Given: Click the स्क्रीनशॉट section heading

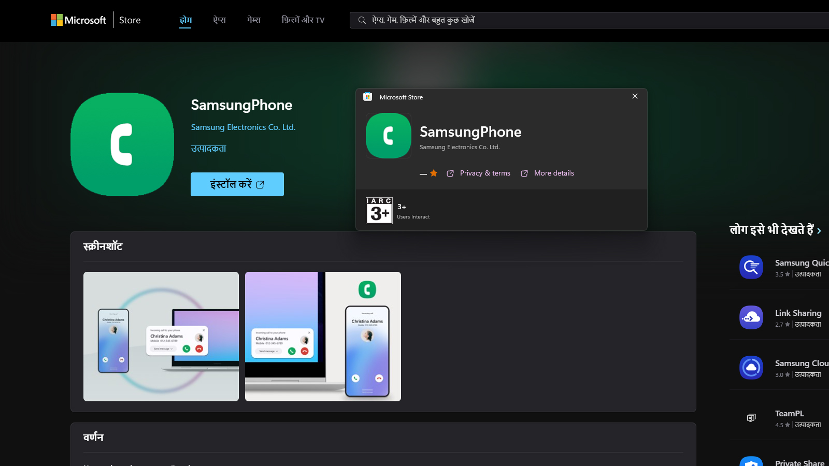Looking at the screenshot, I should coord(103,247).
